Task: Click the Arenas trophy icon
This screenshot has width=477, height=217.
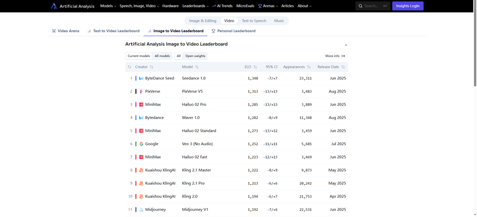Action: coord(260,6)
